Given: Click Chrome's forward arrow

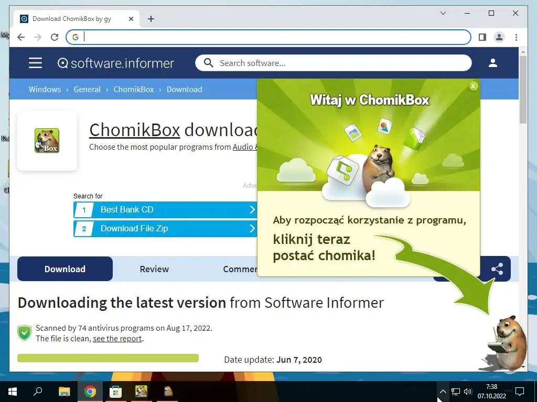Looking at the screenshot, I should [38, 37].
